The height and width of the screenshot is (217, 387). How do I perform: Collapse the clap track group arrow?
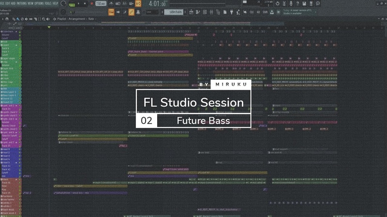[16, 62]
